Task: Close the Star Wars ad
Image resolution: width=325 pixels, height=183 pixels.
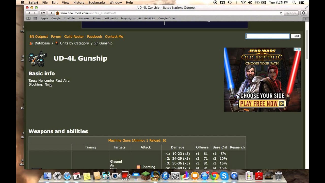Action: point(299,49)
